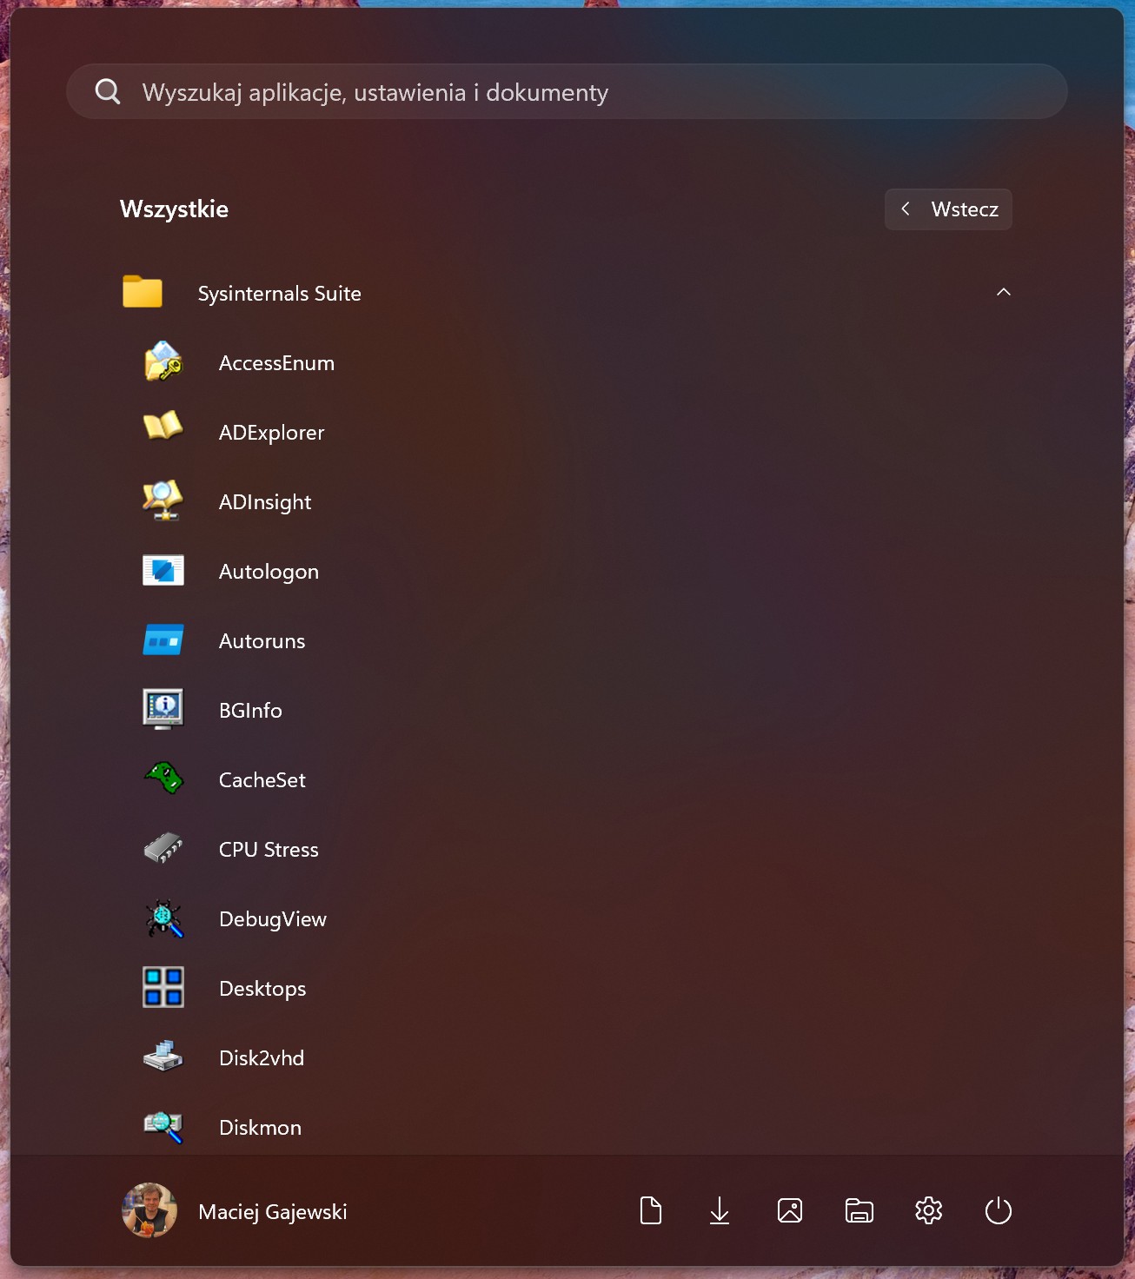Open Downloads icon in footer
The image size is (1135, 1279).
coord(720,1210)
